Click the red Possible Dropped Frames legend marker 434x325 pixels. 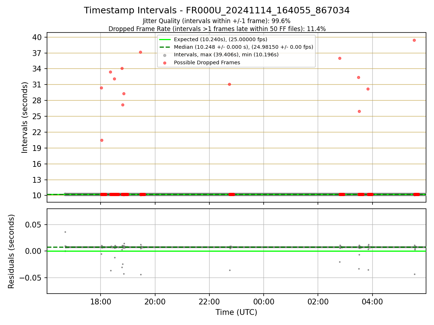[165, 63]
